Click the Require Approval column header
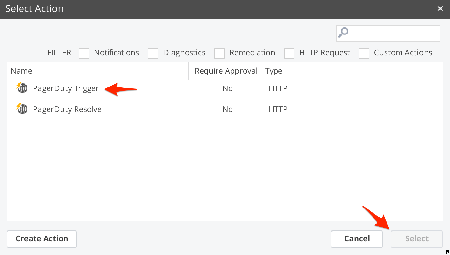 [x=226, y=71]
